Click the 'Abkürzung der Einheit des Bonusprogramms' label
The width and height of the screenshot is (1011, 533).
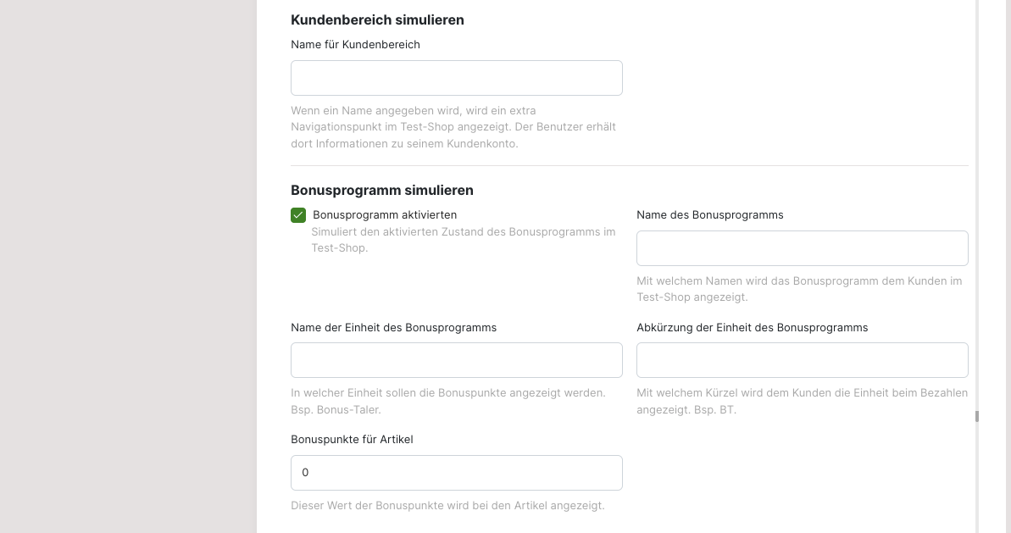coord(752,327)
